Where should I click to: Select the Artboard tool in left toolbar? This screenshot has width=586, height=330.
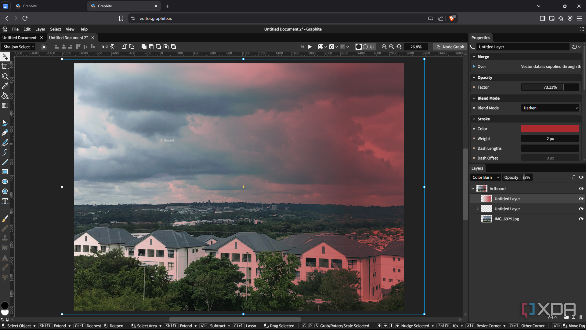pyautogui.click(x=5, y=66)
